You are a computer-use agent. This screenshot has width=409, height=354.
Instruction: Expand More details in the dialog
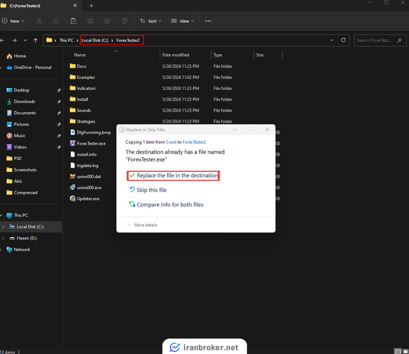tap(142, 225)
